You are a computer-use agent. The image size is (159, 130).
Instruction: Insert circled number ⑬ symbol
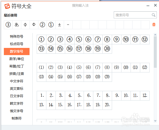pos(41,49)
